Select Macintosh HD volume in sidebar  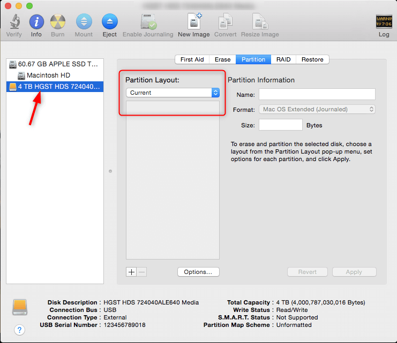[x=48, y=75]
